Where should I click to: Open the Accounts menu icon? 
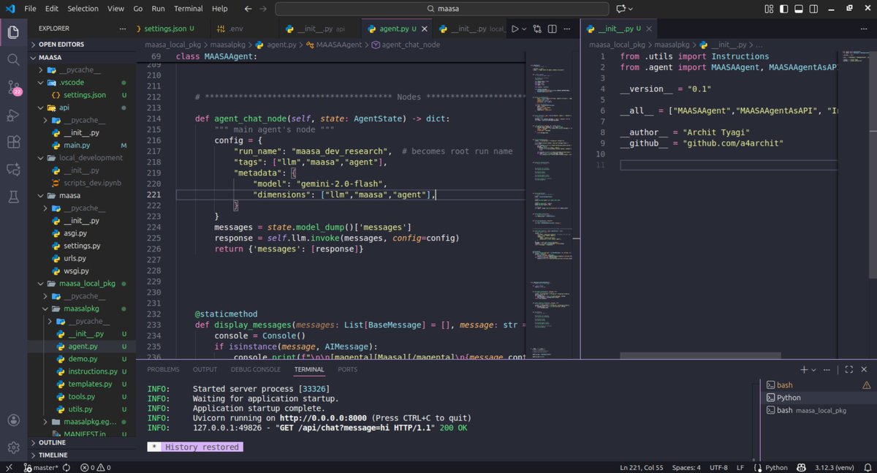click(13, 420)
